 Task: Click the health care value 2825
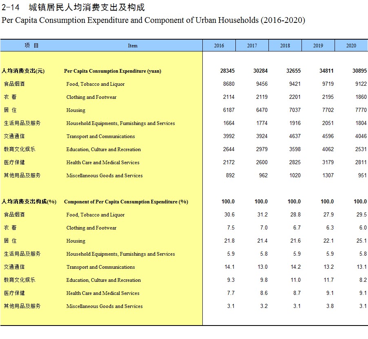[295, 162]
